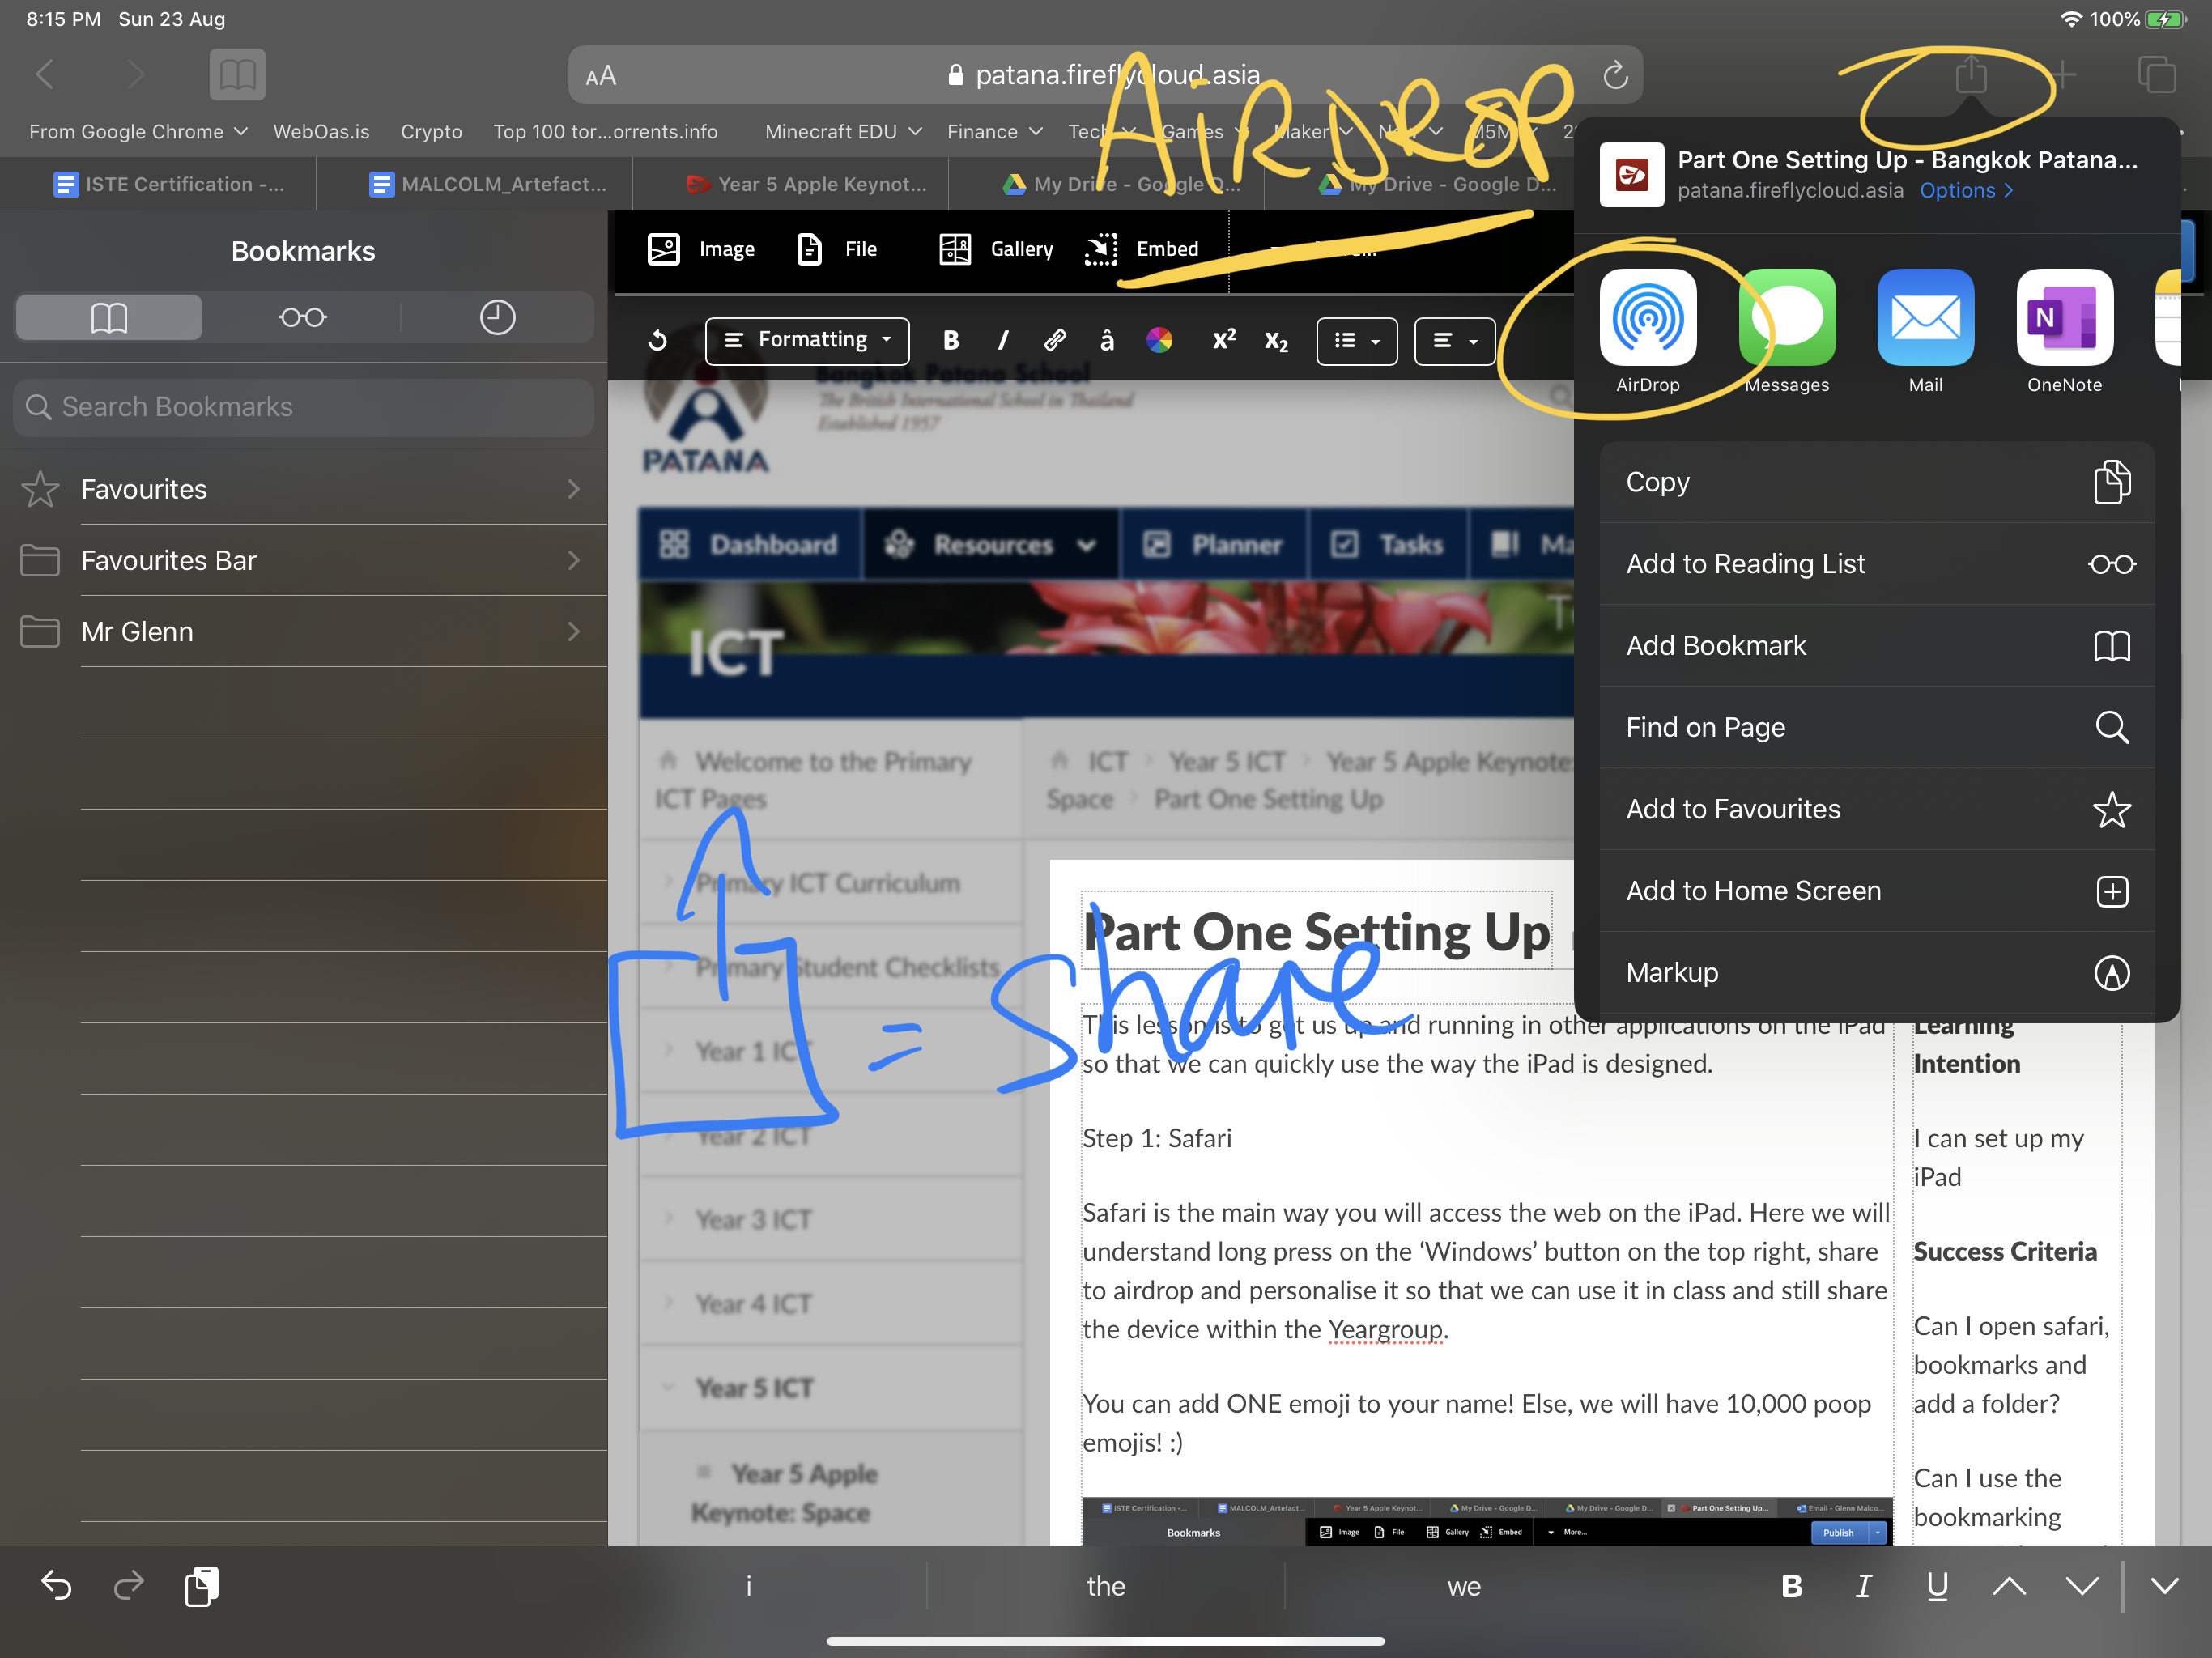Open From Google Chrome favourites dropdown
Viewport: 2212px width, 1658px height.
coord(138,131)
